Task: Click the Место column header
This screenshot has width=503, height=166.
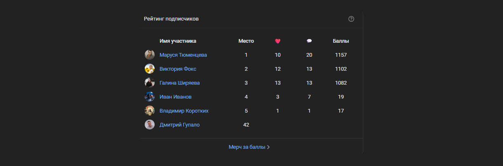Action: point(246,41)
